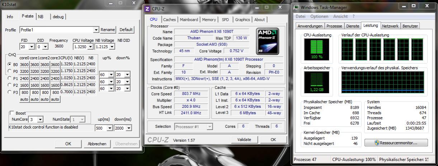Click the physical memory usage history graph
The height and width of the screenshot is (166, 438).
(383, 82)
